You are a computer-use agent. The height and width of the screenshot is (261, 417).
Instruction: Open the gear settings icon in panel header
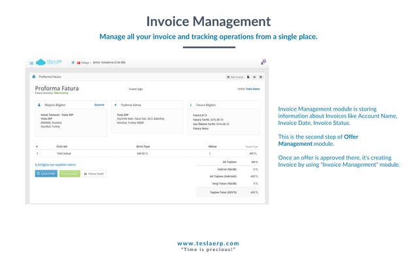click(x=261, y=77)
